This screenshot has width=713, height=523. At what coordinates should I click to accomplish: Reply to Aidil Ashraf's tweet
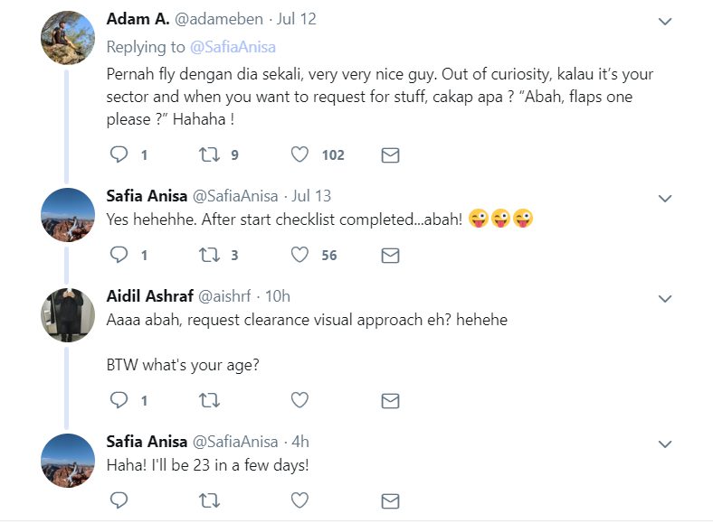coord(119,400)
